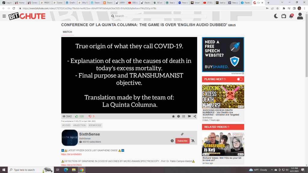Click inside the BitChute search field
The image size is (308, 173).
[x=159, y=16]
